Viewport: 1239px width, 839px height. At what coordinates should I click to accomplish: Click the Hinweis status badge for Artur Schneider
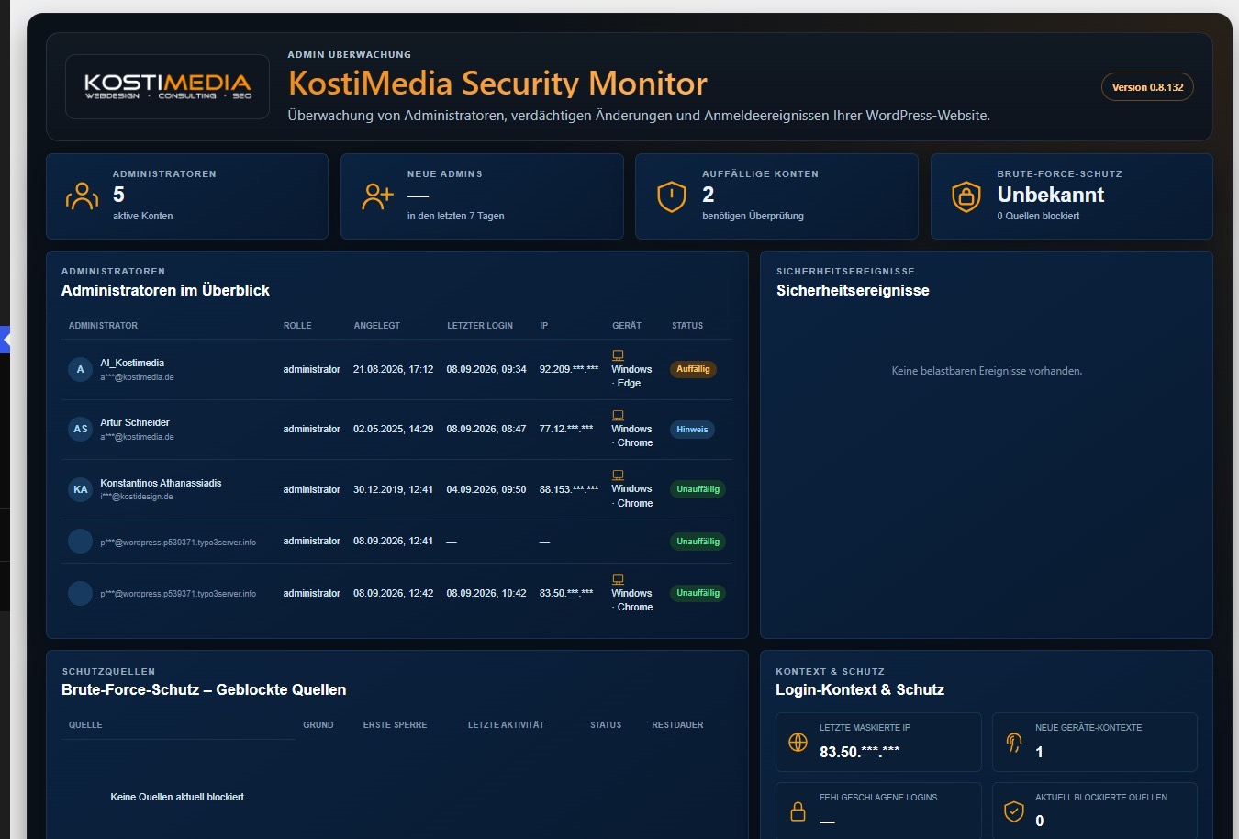(692, 430)
